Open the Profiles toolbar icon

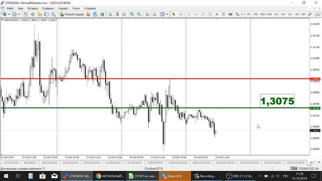14,14
